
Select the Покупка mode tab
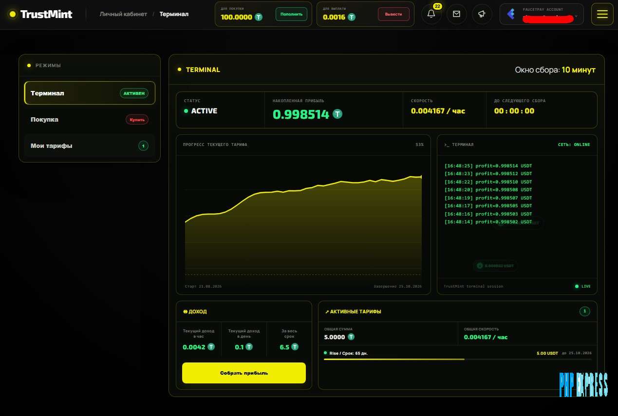click(x=90, y=119)
